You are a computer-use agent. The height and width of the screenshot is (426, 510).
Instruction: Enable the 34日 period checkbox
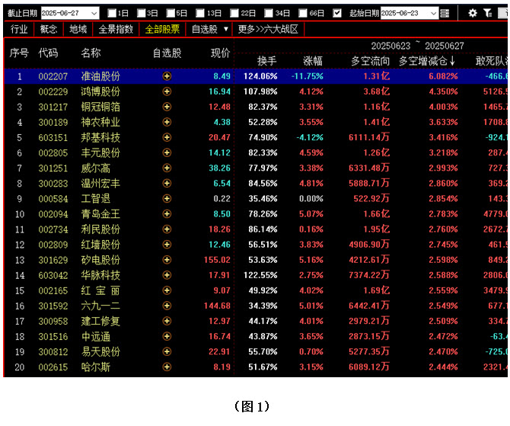pyautogui.click(x=269, y=13)
